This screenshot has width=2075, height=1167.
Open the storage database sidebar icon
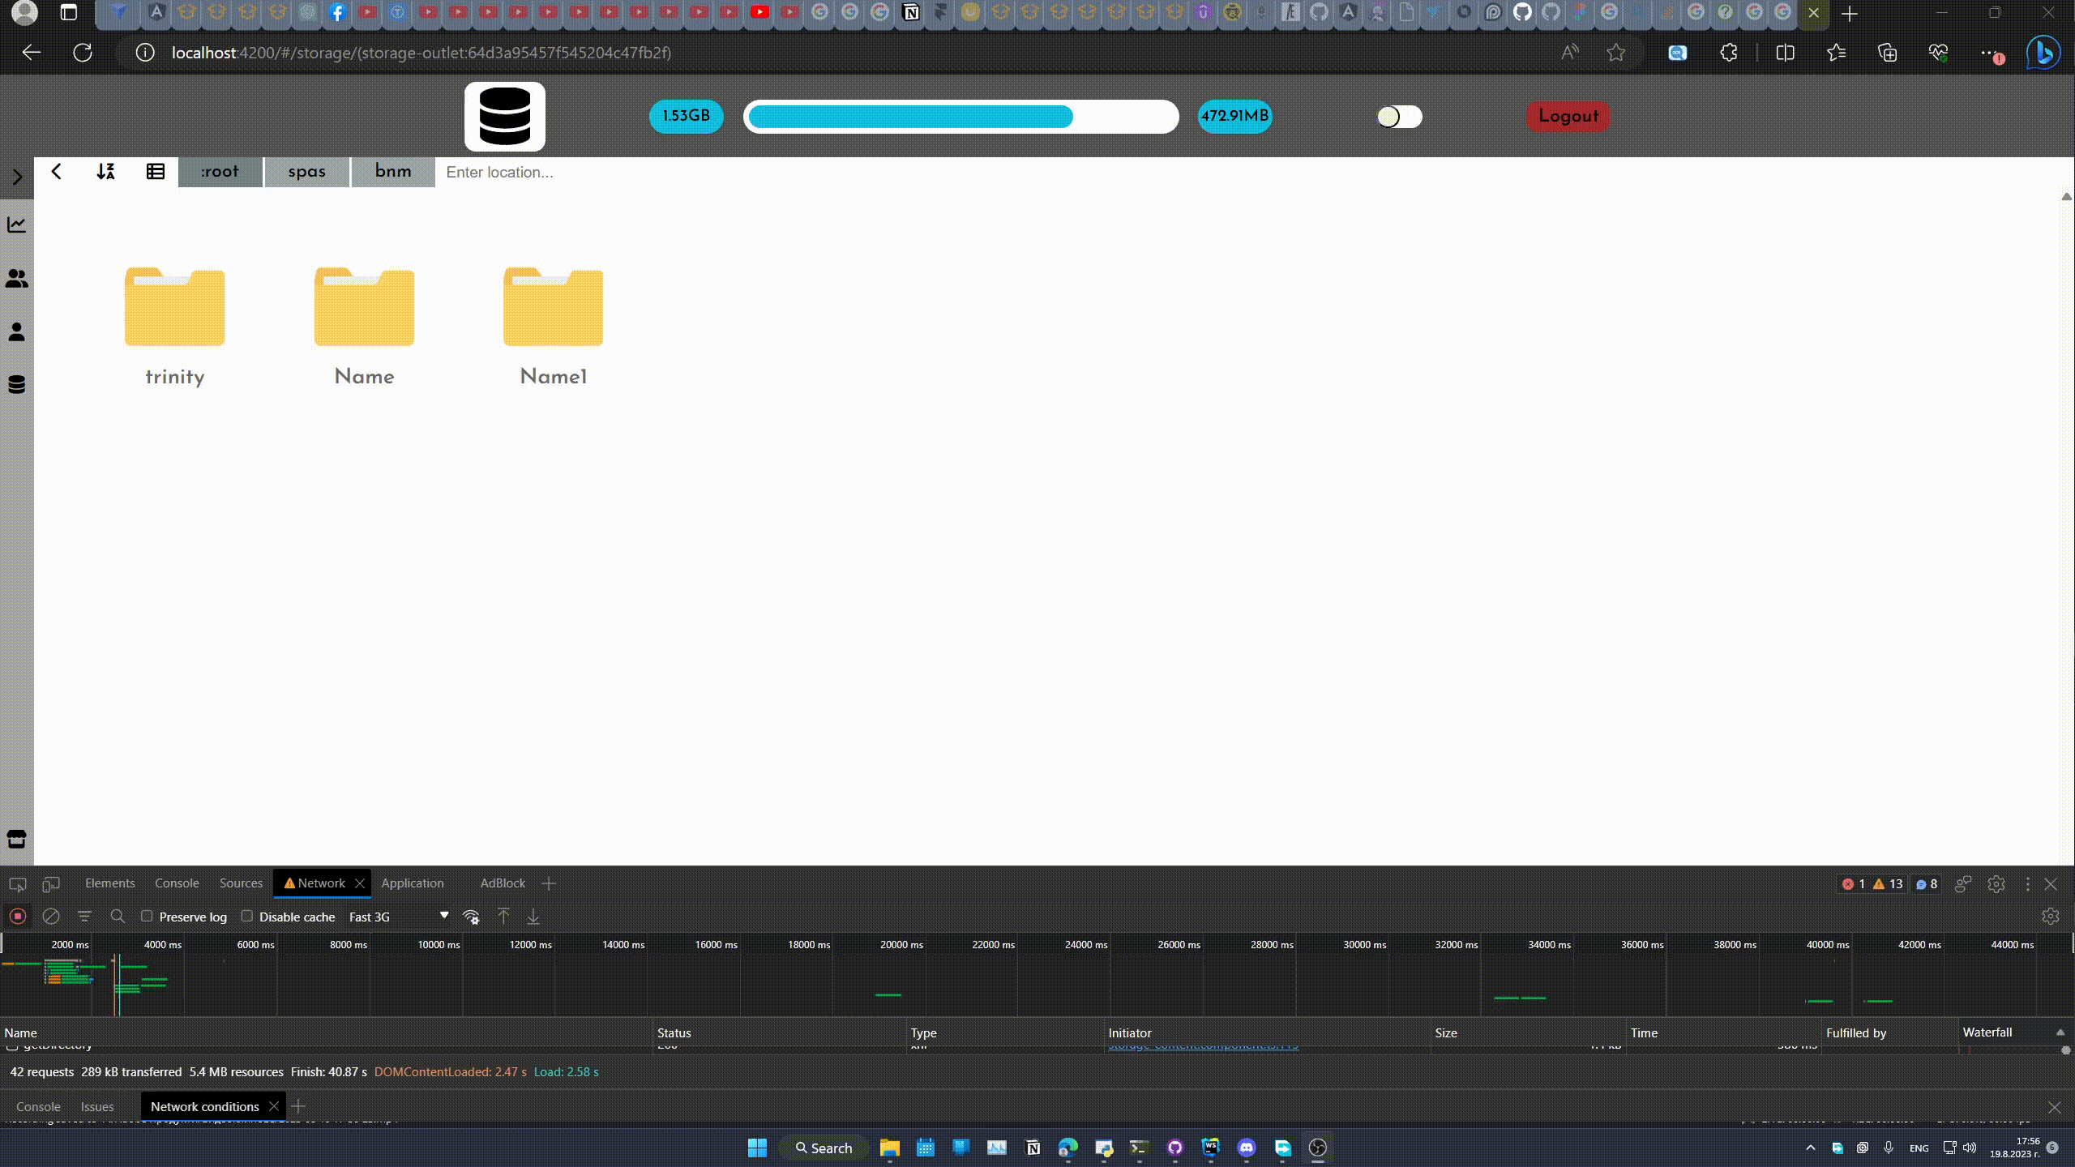click(x=17, y=384)
